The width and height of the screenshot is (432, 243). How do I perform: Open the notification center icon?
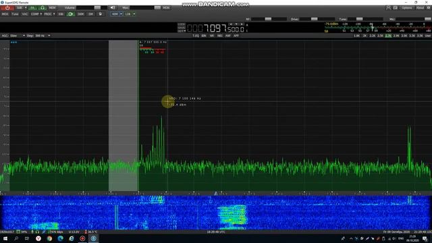coord(425,238)
